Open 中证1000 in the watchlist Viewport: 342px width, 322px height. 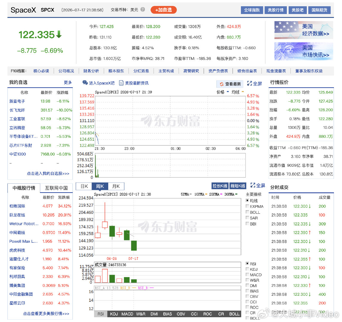[x=18, y=154]
